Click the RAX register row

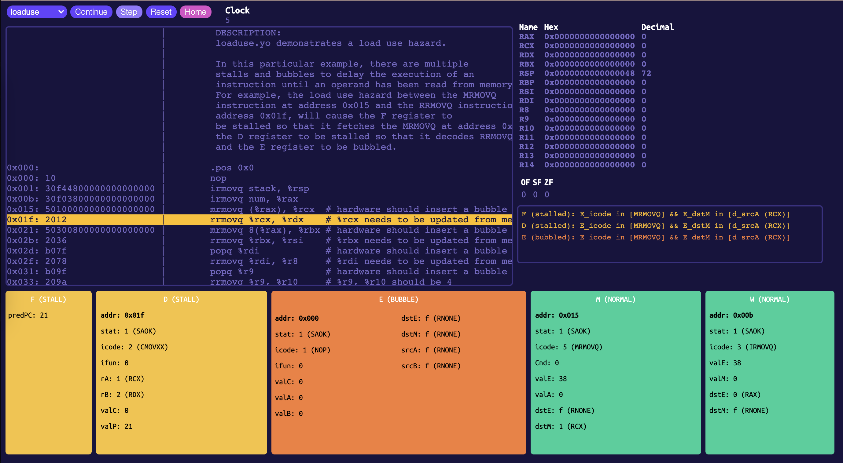pyautogui.click(x=583, y=37)
